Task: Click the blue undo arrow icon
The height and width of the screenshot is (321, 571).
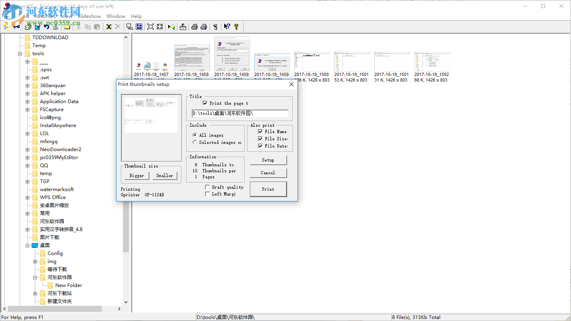Action: 46,27
